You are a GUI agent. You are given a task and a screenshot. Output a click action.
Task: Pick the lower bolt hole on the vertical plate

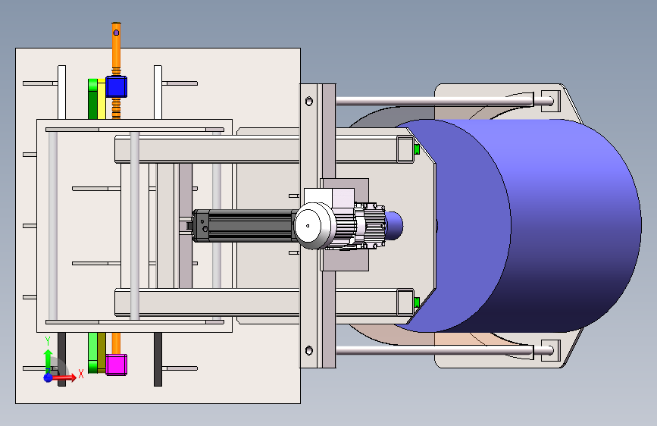pos(309,350)
